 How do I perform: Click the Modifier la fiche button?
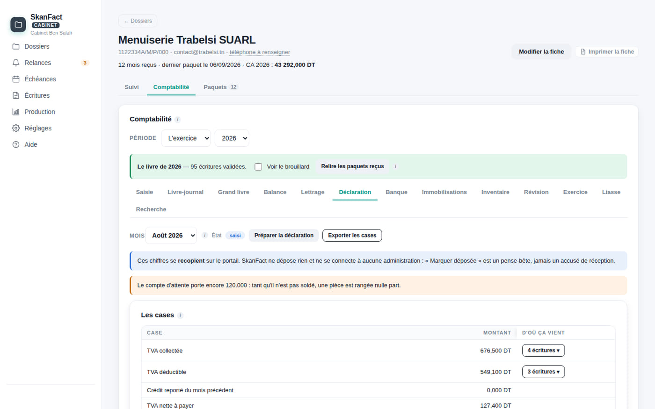point(541,52)
